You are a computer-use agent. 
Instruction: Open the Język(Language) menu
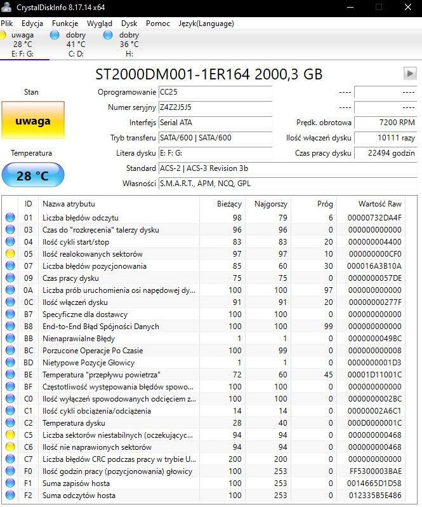[206, 24]
